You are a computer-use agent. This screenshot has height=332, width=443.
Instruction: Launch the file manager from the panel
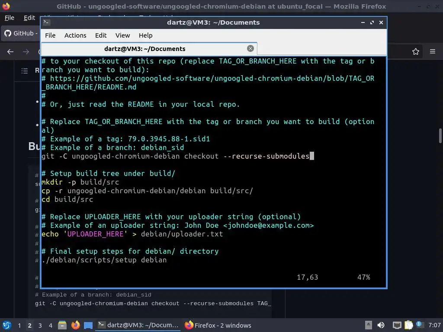tap(62, 325)
